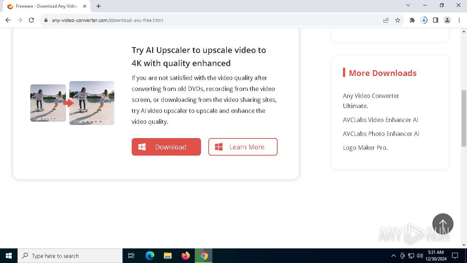The width and height of the screenshot is (467, 263).
Task: Click the Try AI Upscaler heading
Action: pos(199,57)
